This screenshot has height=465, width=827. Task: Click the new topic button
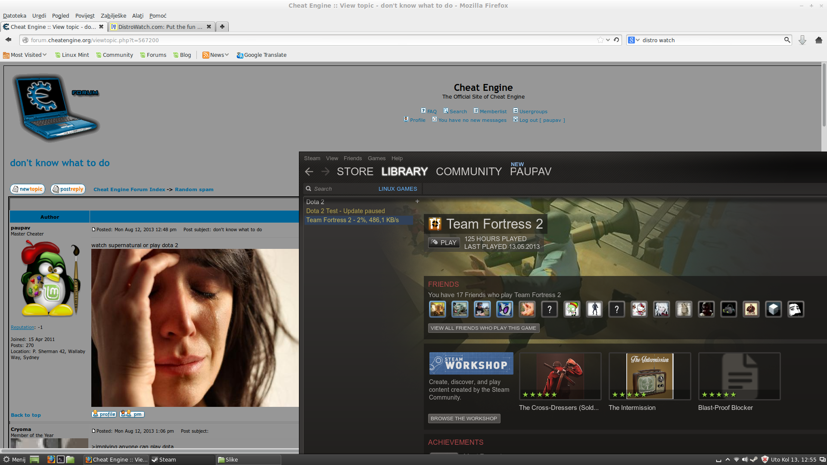28,189
